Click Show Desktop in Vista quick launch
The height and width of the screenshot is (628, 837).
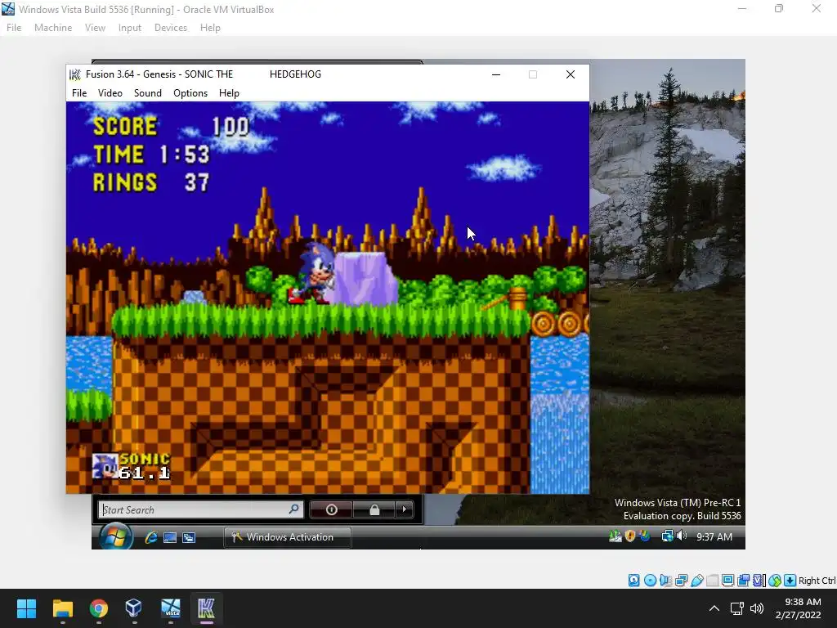click(170, 537)
